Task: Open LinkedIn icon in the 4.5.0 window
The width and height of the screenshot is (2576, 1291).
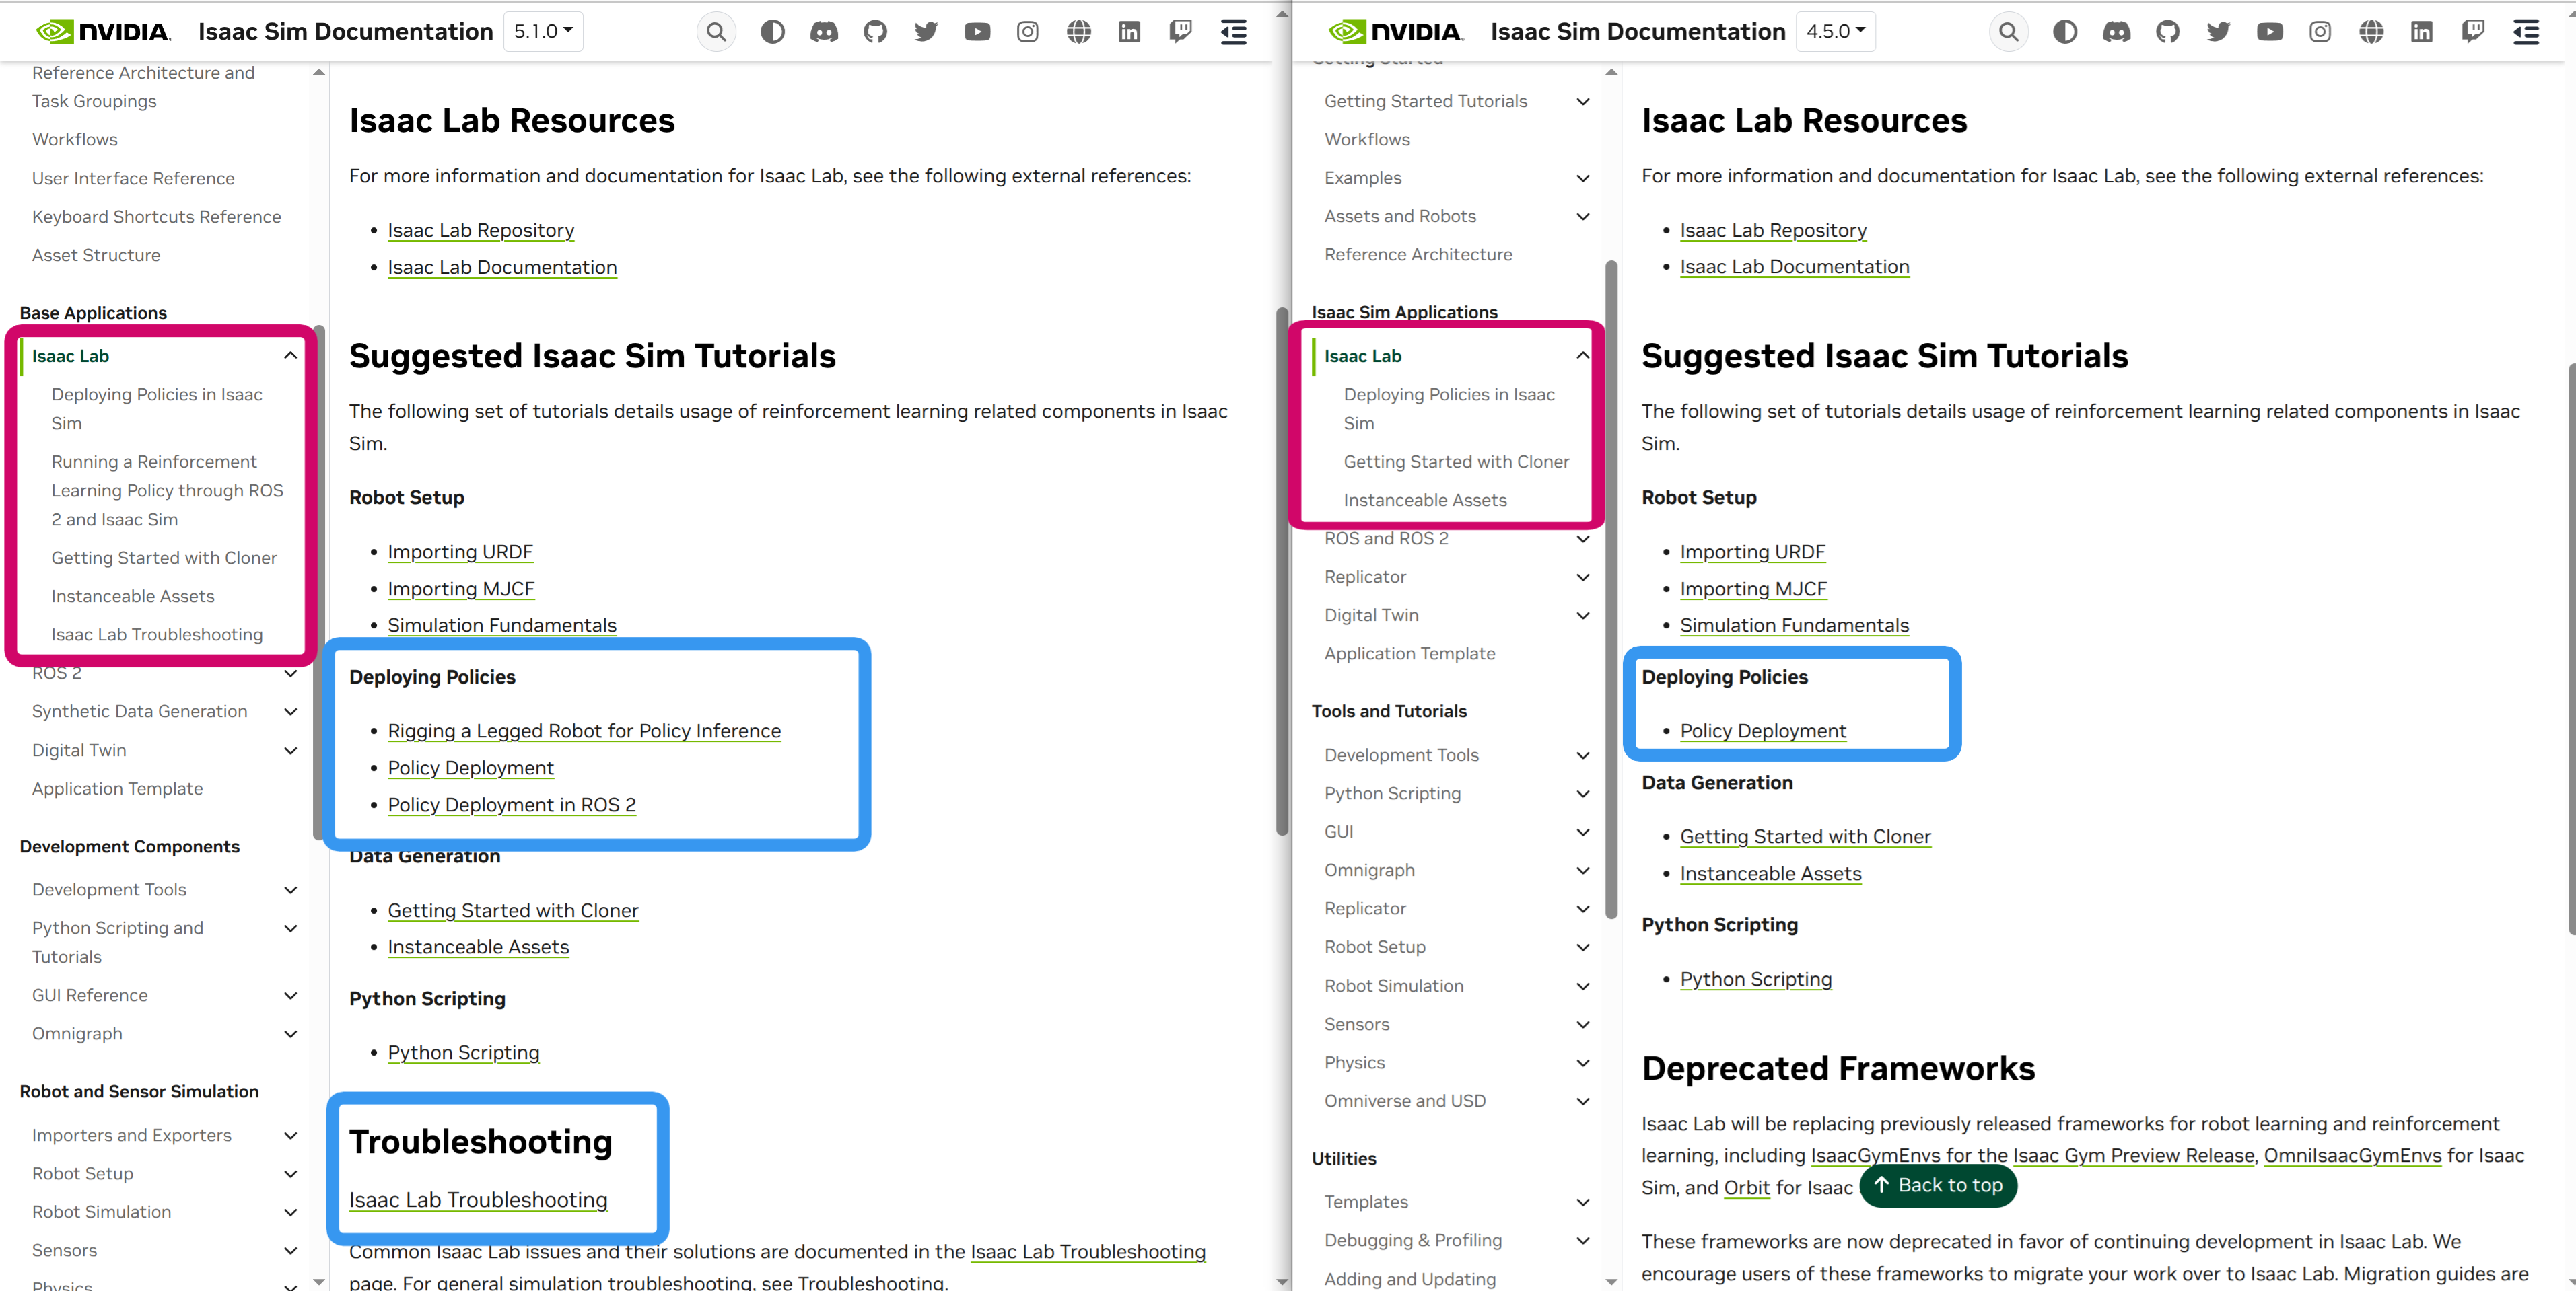Action: pyautogui.click(x=2421, y=32)
